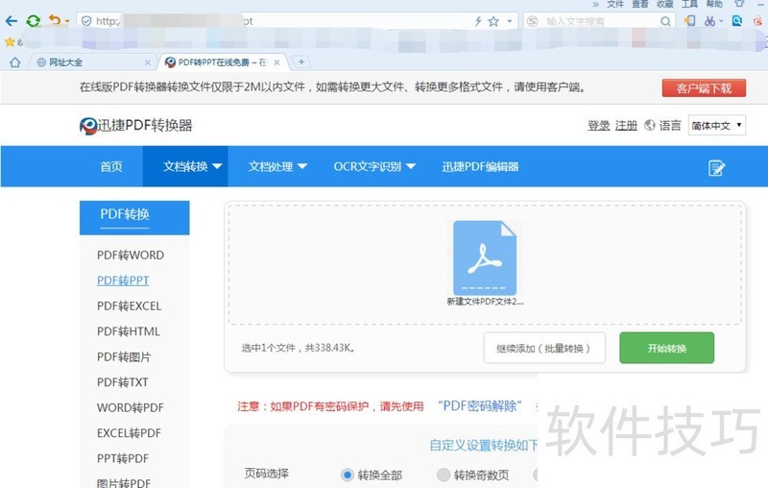
Task: Go to 首页 in the navigation bar
Action: click(x=111, y=166)
